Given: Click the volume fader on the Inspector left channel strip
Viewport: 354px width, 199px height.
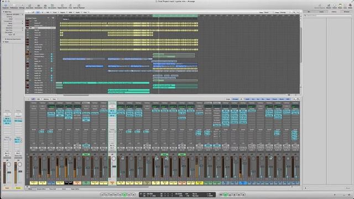Looking at the screenshot, I should (x=9, y=172).
